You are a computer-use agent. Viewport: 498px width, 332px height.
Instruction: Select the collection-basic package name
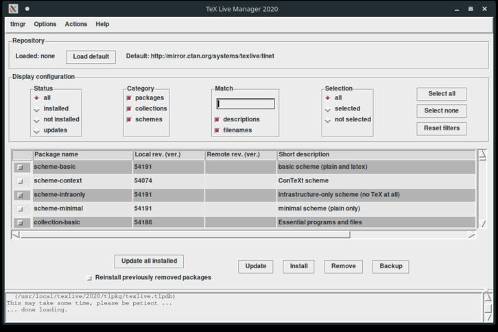click(x=57, y=222)
